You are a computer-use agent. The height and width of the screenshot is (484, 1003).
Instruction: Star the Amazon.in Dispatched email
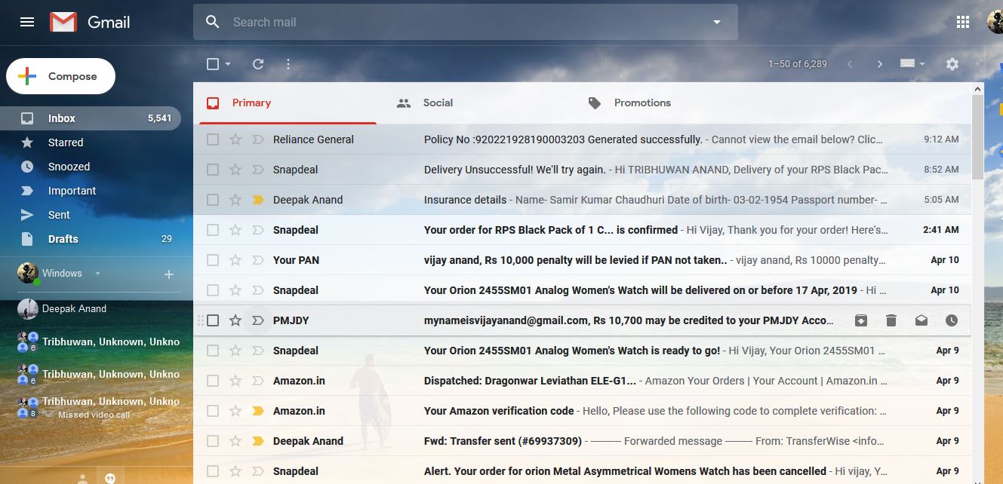(235, 381)
